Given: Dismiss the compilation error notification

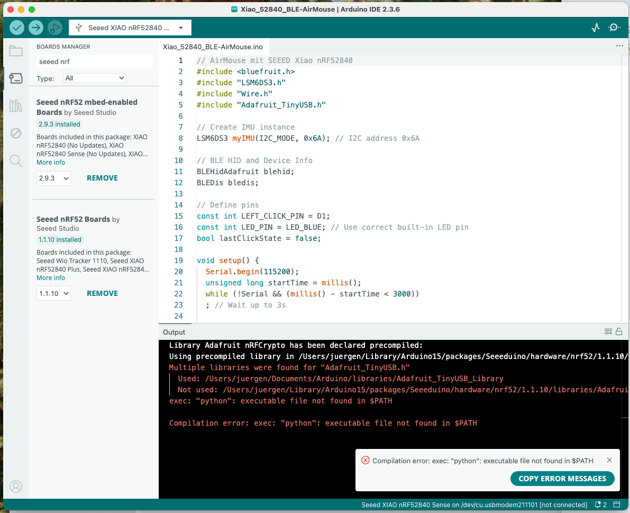Looking at the screenshot, I should [x=609, y=461].
